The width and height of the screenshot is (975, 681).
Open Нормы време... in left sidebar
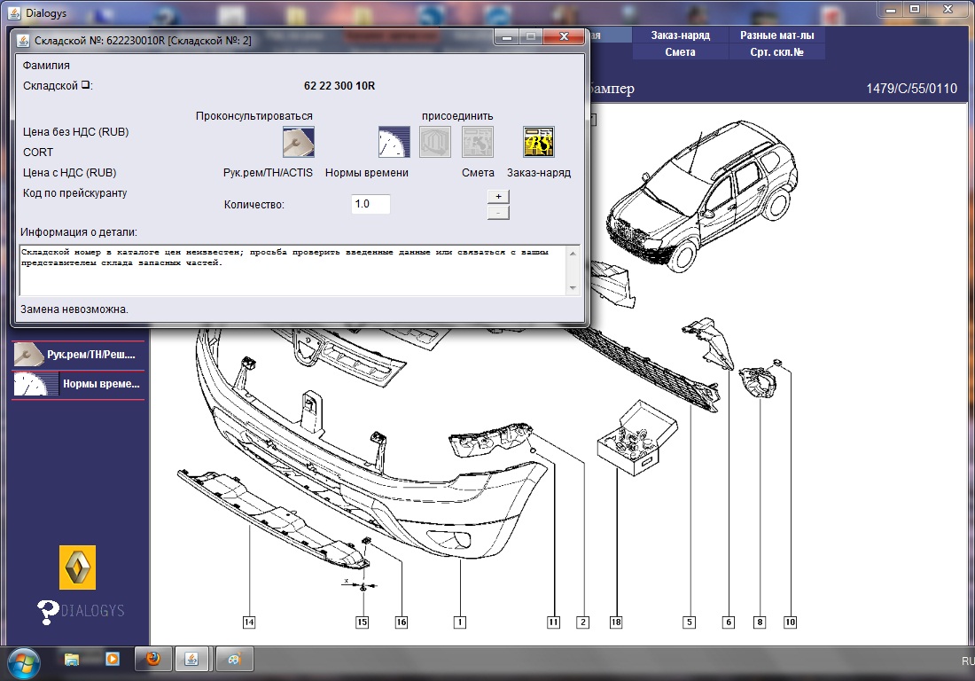coord(78,384)
